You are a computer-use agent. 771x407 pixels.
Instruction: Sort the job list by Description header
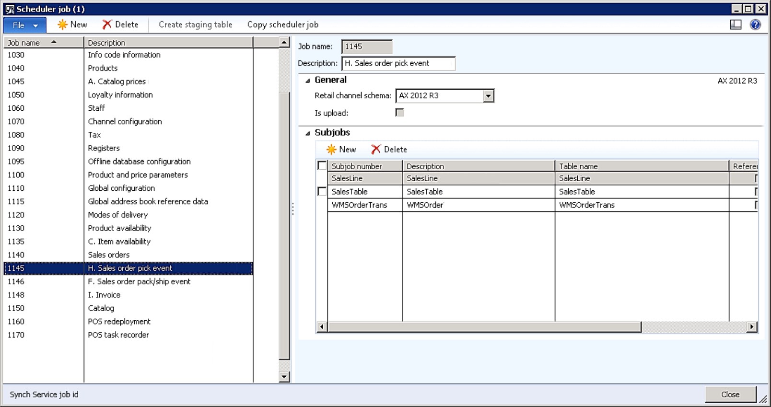(x=168, y=43)
